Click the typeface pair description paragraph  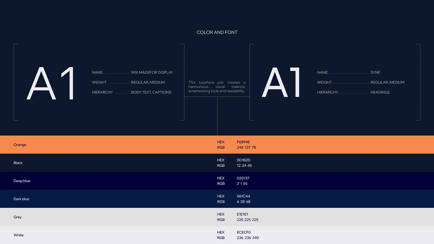[x=217, y=87]
